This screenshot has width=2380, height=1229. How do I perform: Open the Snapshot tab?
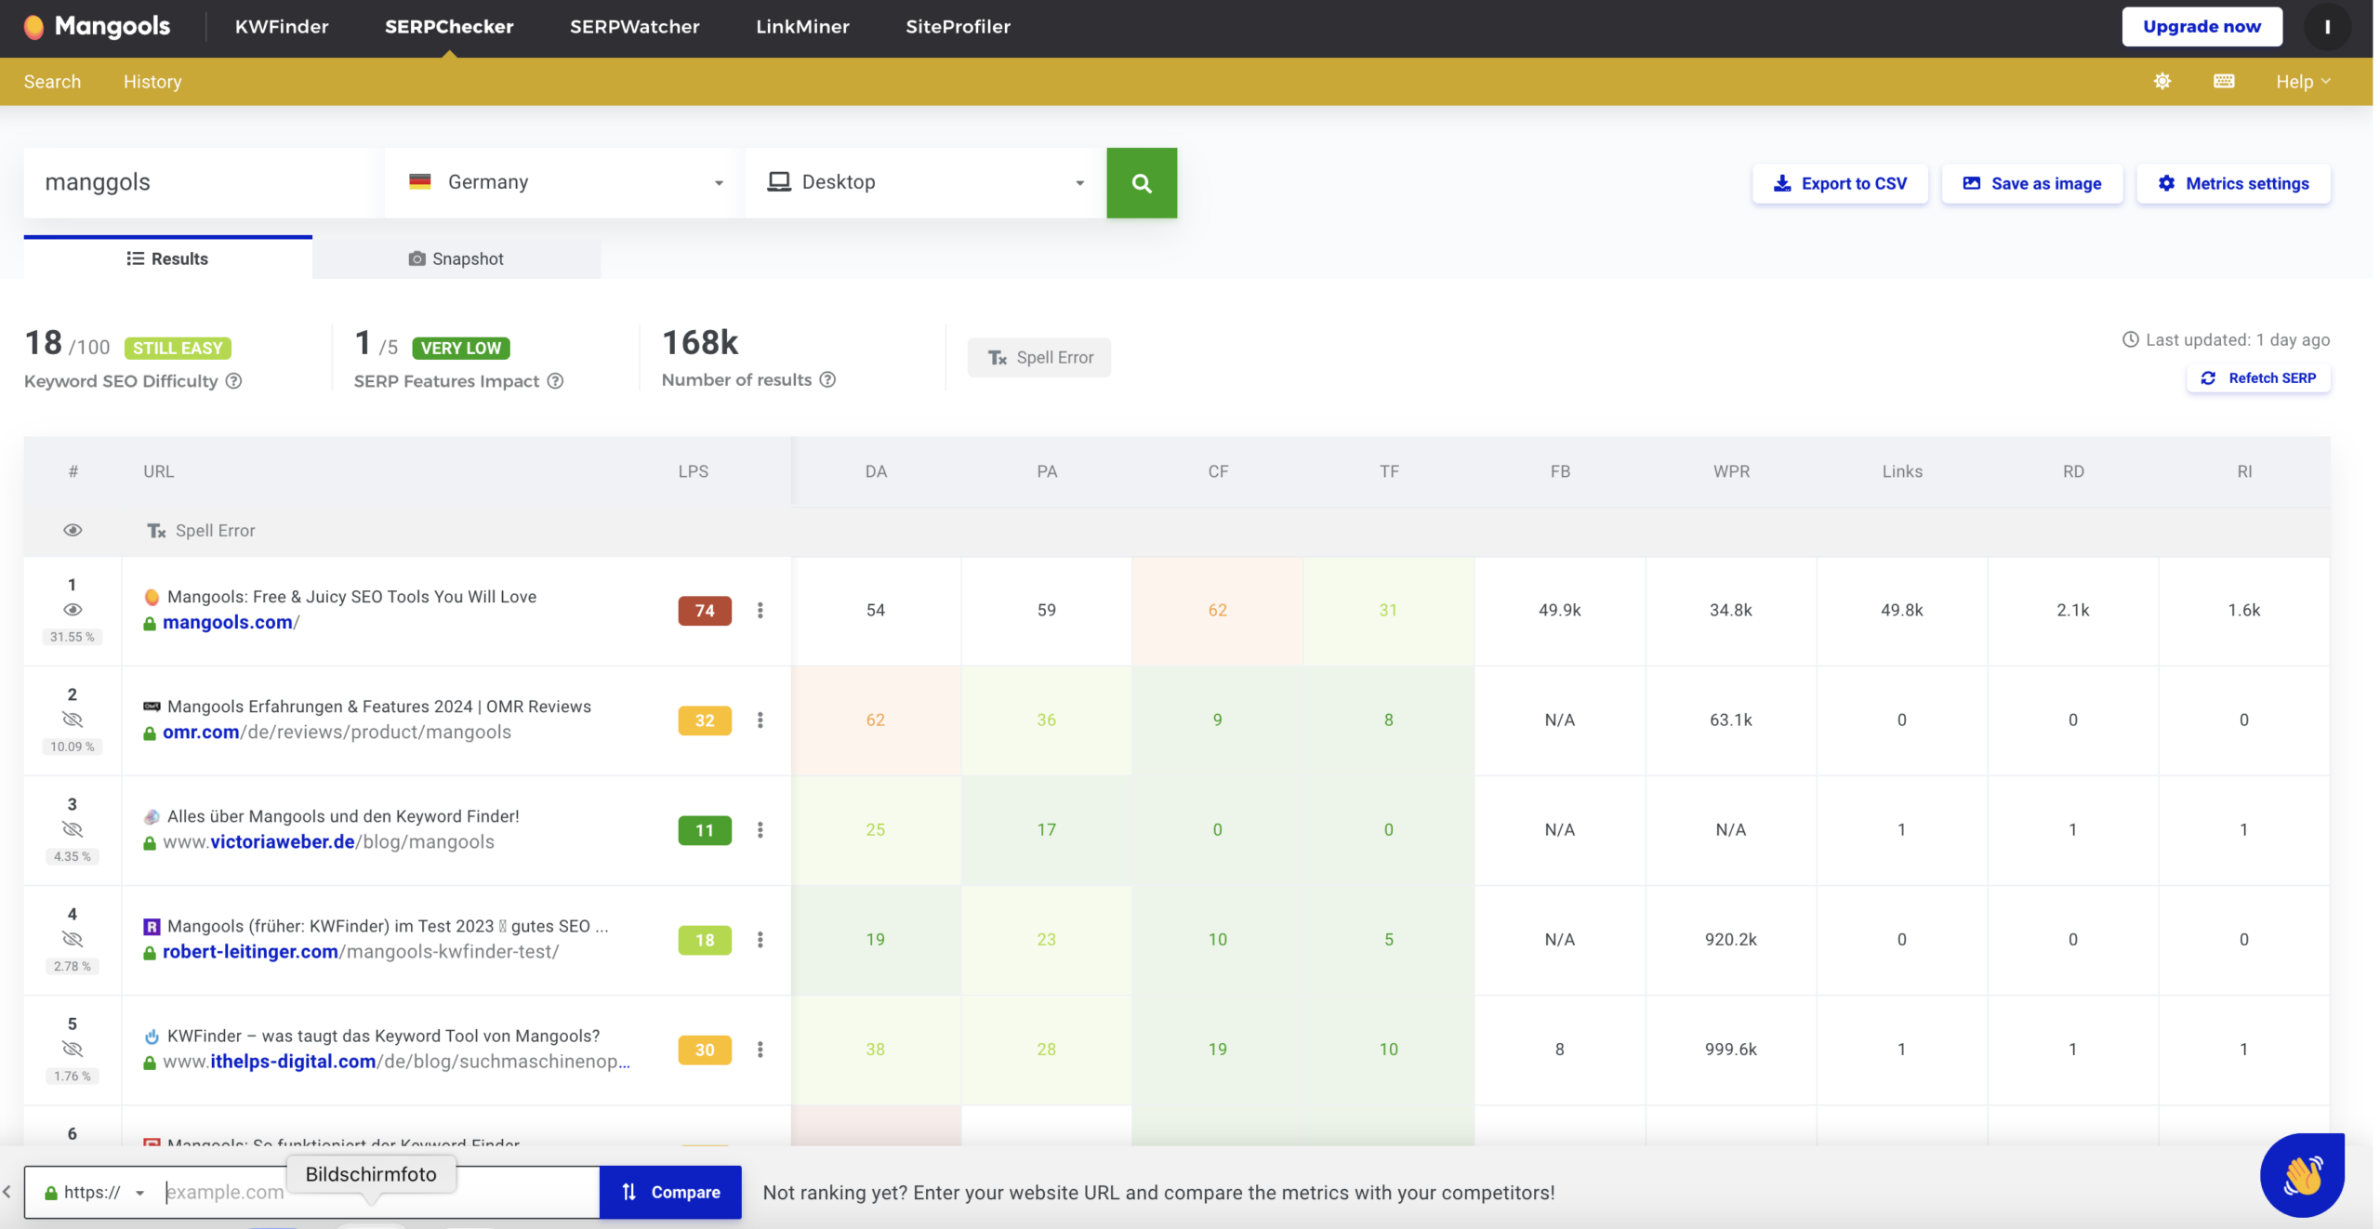pyautogui.click(x=456, y=258)
